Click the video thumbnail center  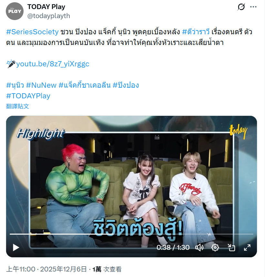click(x=131, y=186)
